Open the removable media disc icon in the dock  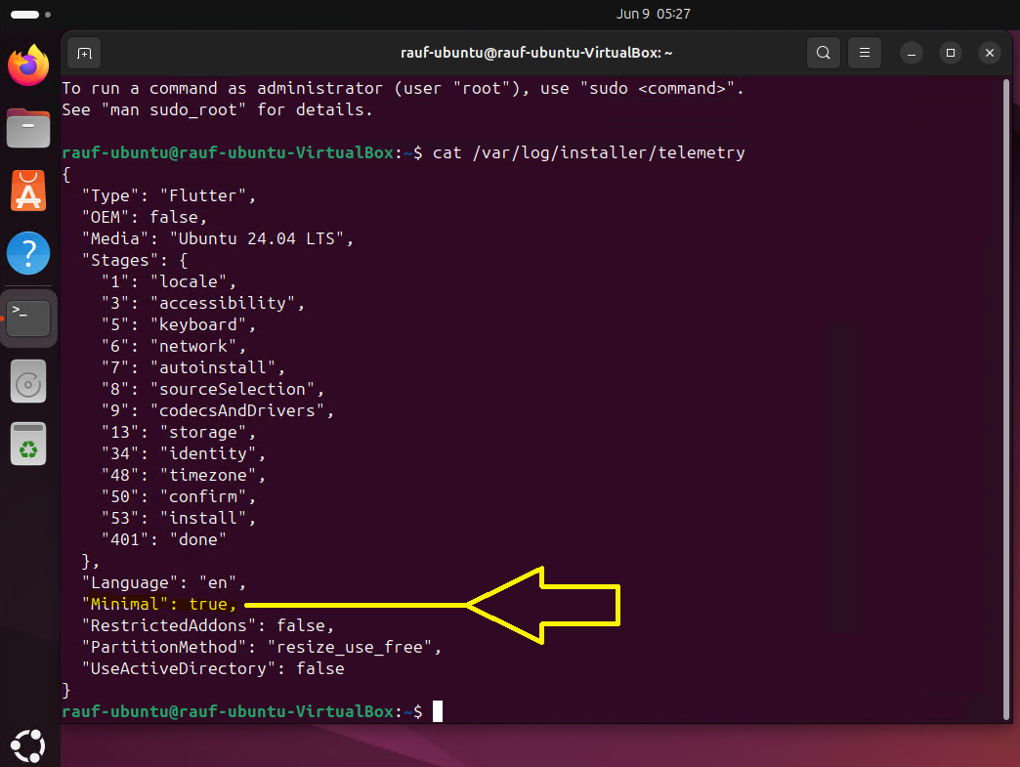(x=27, y=381)
